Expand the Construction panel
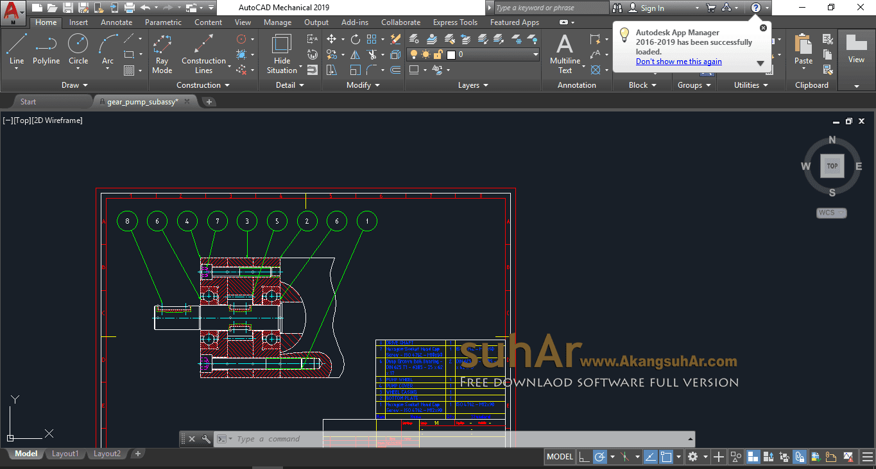 [x=203, y=85]
